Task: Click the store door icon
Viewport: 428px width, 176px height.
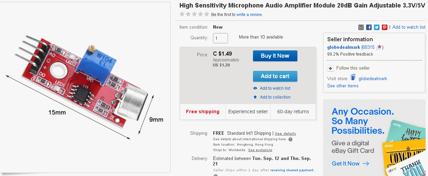Action: [353, 78]
